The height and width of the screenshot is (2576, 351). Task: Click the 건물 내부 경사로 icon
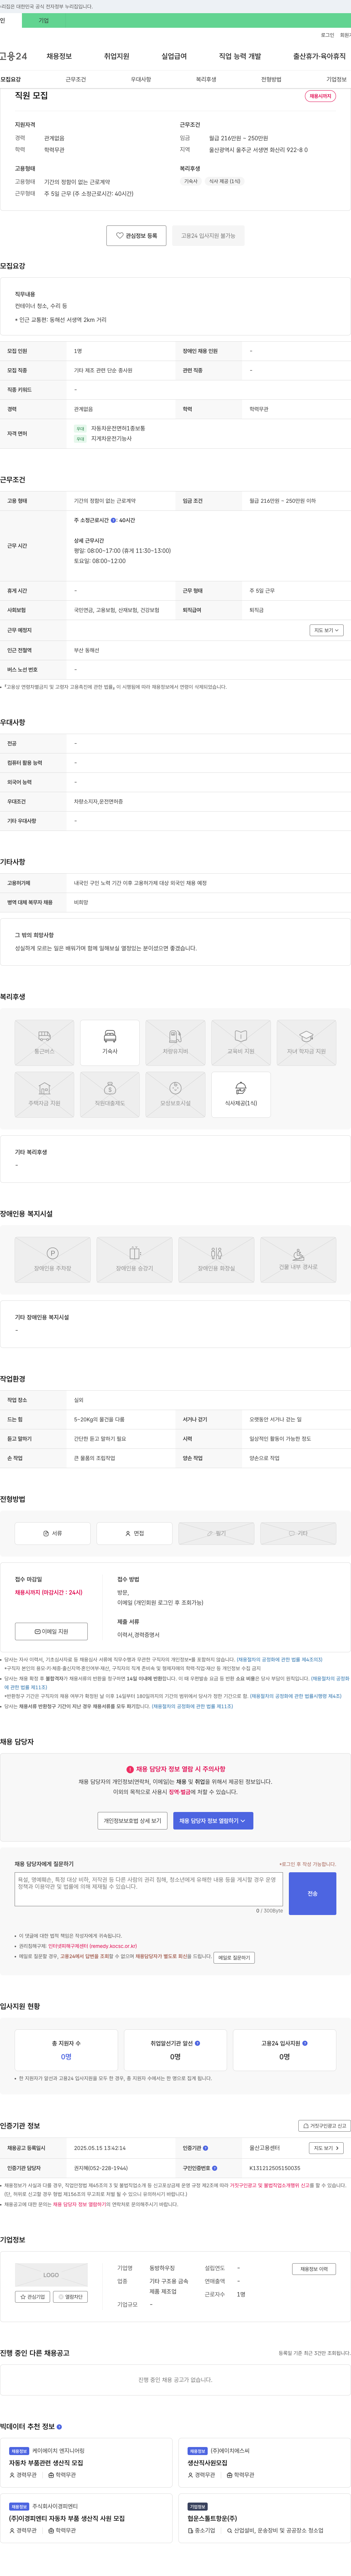(298, 1260)
